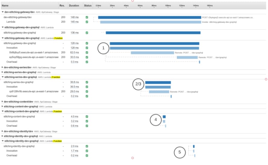Select the light blue Lambda 145 ms timeline bar
Screen dimensions: 268x165
tap(151, 22)
